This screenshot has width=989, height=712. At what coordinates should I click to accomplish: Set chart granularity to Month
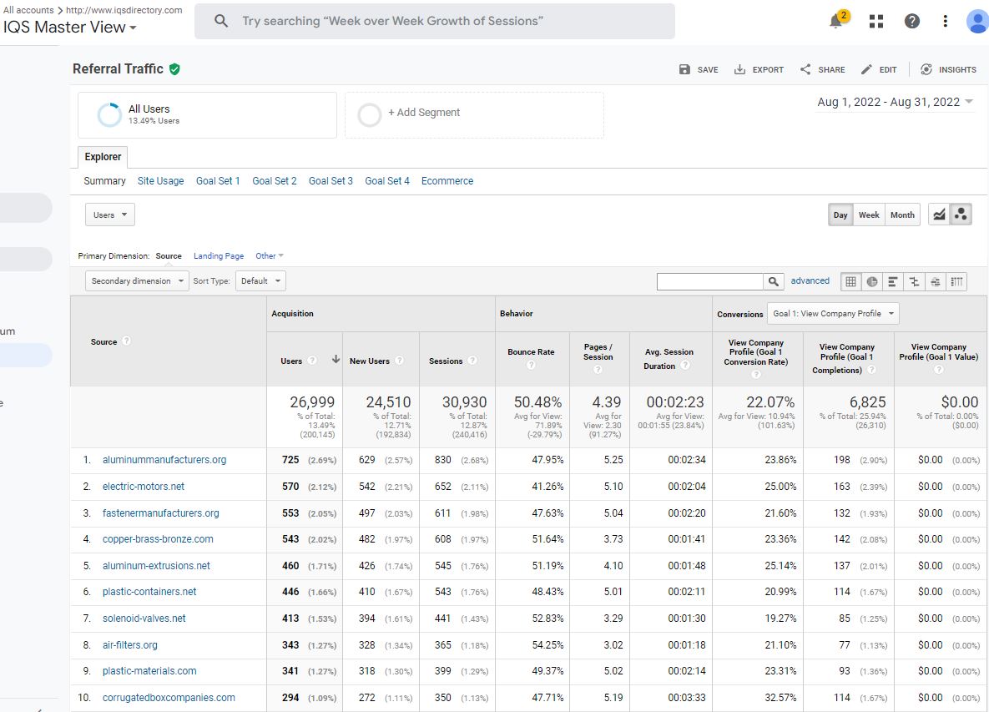click(902, 215)
